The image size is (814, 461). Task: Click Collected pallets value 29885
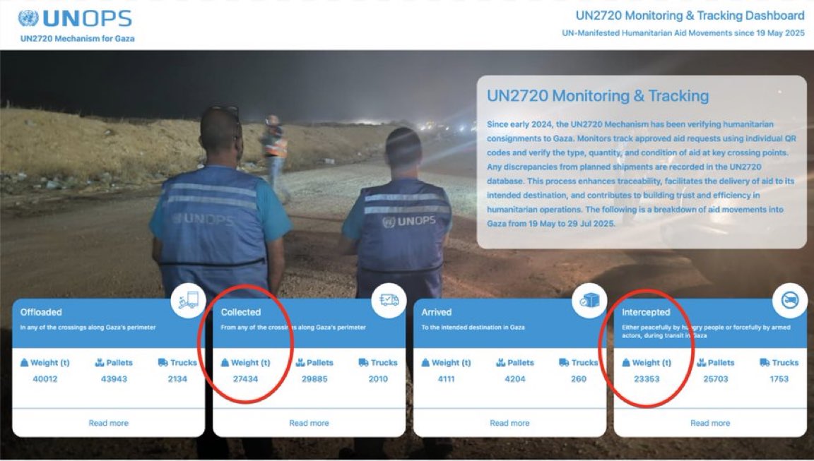(x=314, y=379)
